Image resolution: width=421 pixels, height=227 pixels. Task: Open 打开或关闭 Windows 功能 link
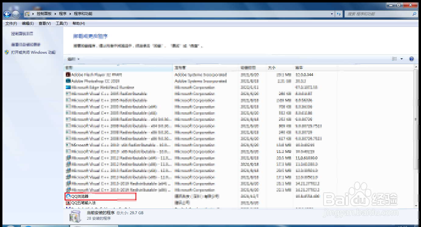point(33,52)
